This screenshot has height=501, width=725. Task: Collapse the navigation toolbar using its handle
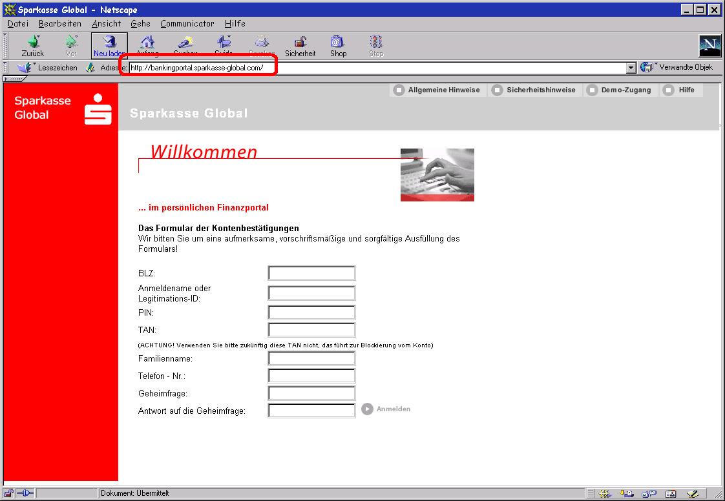(6, 46)
